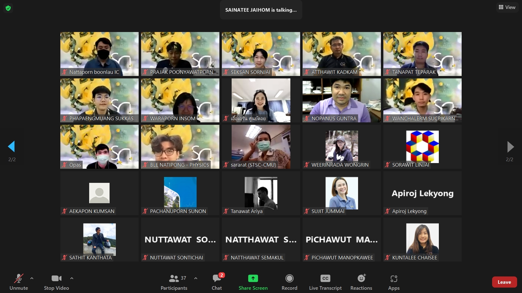
Task: Expand audio options arrow next to Unmute
Action: pos(32,278)
